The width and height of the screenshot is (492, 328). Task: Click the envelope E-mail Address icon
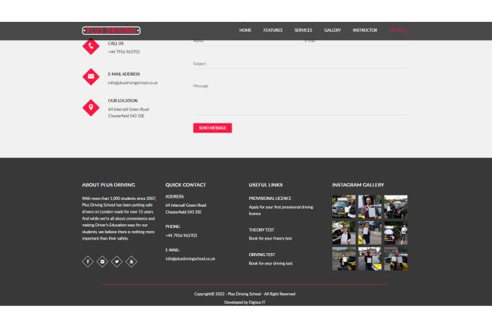[91, 77]
